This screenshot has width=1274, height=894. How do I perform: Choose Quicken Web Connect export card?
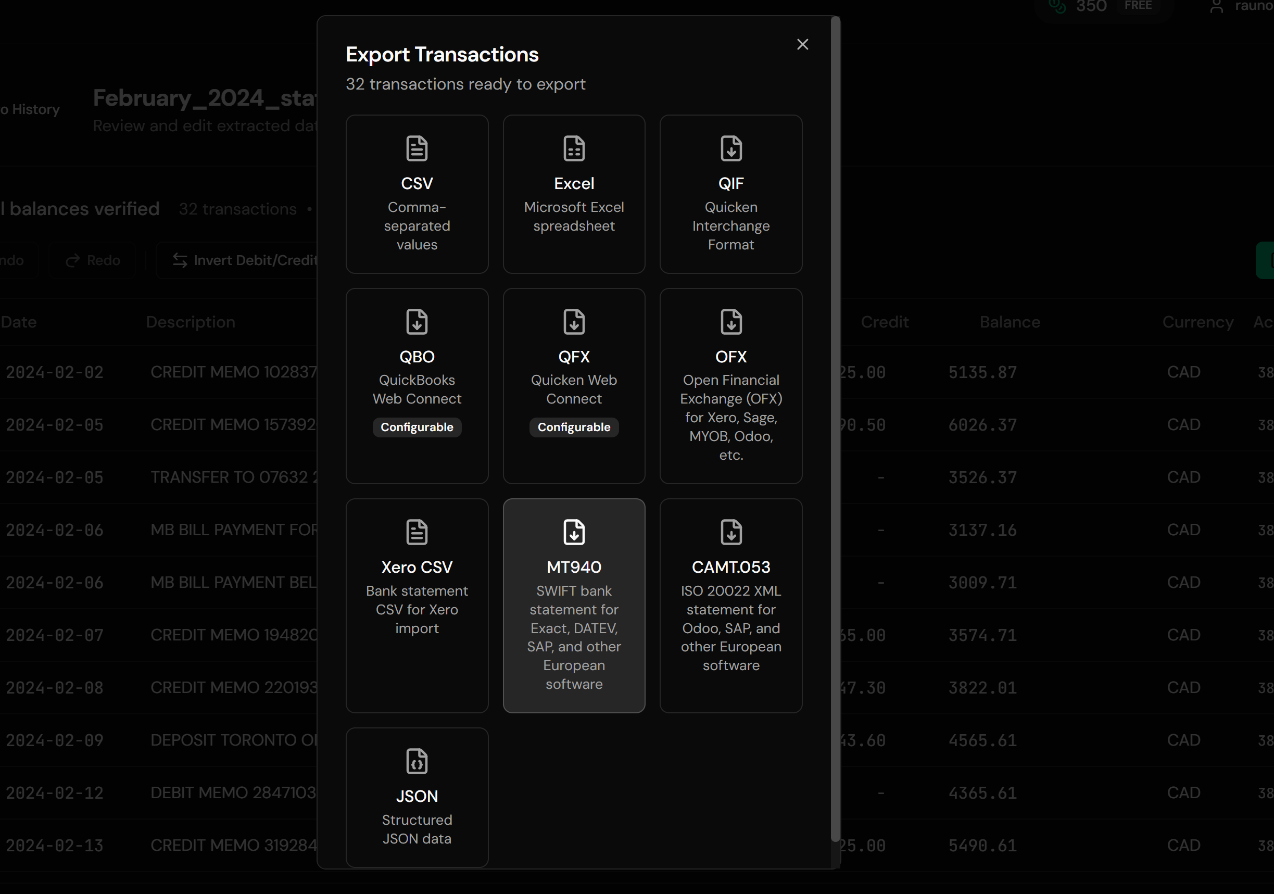[574, 386]
